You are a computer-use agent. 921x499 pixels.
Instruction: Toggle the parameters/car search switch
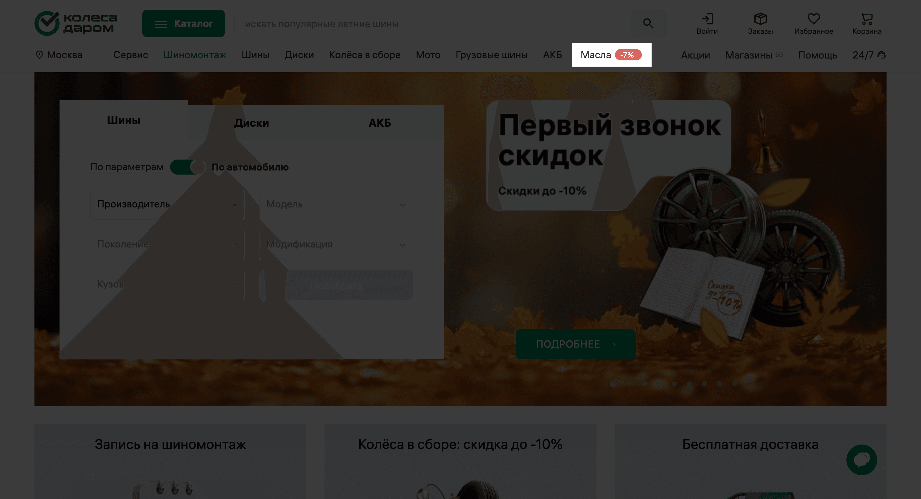pos(188,167)
